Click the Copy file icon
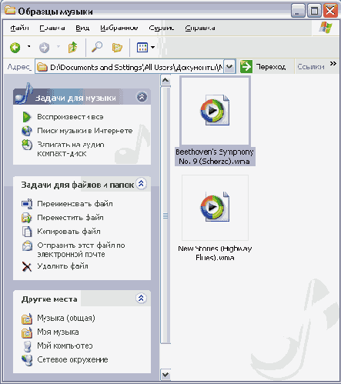 coord(27,232)
